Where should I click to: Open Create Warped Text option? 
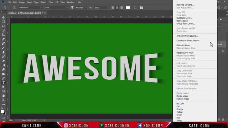(135, 8)
